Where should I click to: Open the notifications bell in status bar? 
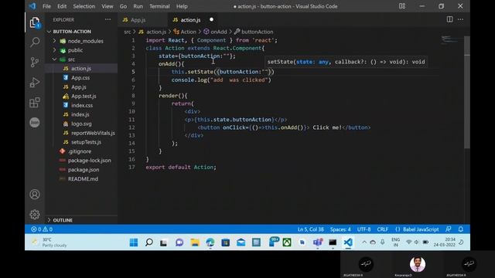tap(461, 229)
